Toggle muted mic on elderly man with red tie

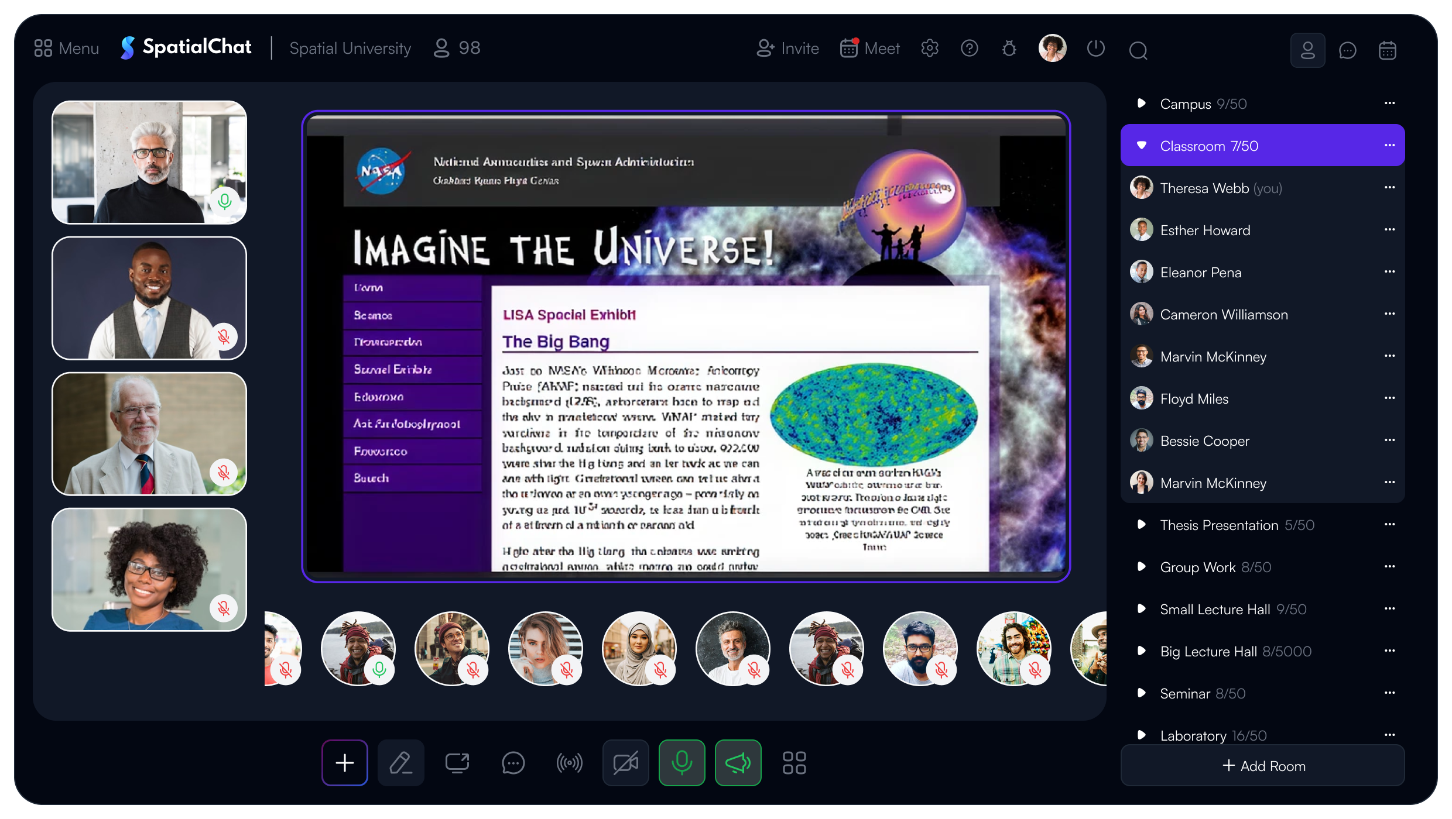pos(224,473)
